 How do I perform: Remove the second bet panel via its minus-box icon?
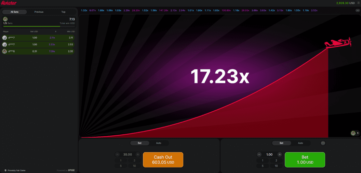tap(323, 143)
